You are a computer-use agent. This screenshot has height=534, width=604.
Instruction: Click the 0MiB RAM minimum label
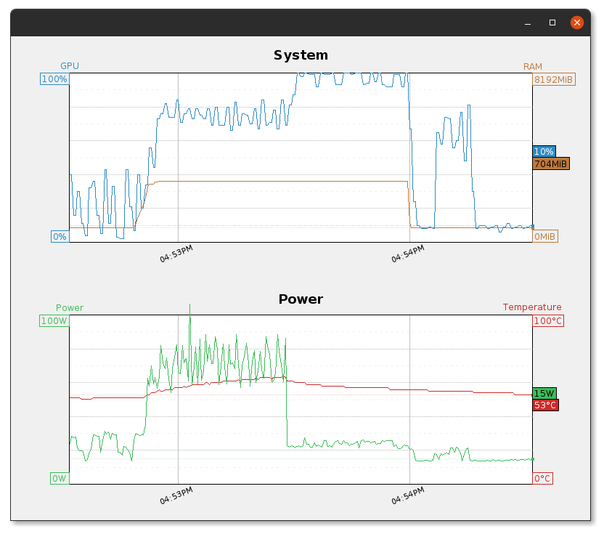tap(545, 236)
